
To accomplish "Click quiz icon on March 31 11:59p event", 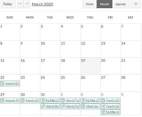I will point(43,101).
